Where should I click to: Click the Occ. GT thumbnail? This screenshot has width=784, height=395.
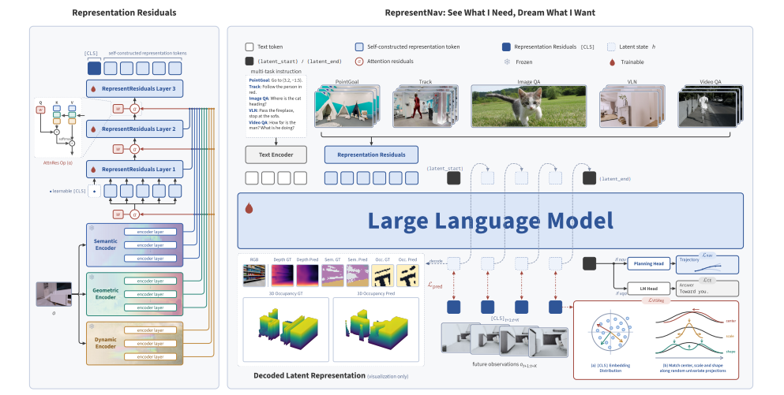382,275
